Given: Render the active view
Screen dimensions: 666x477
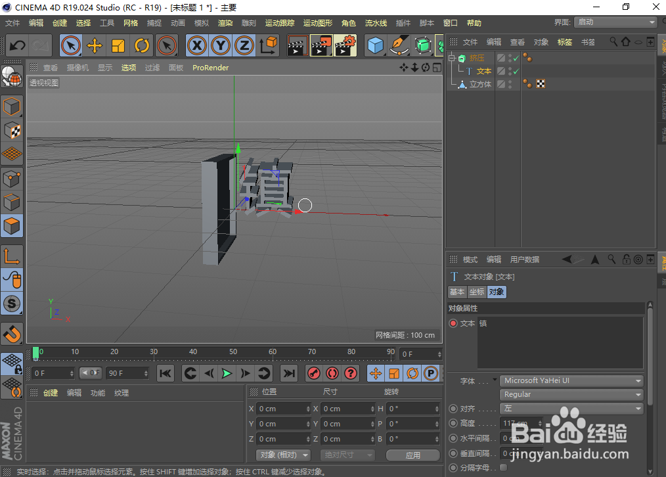Looking at the screenshot, I should (298, 45).
